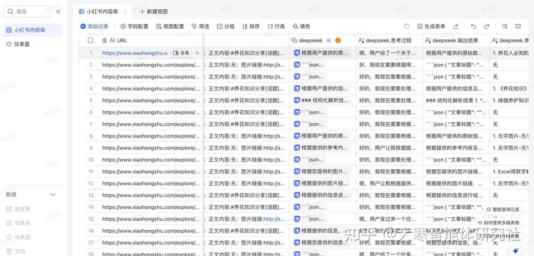The width and height of the screenshot is (534, 256).
Task: Create a new 仪表盘 under 新建 section
Action: click(x=19, y=237)
